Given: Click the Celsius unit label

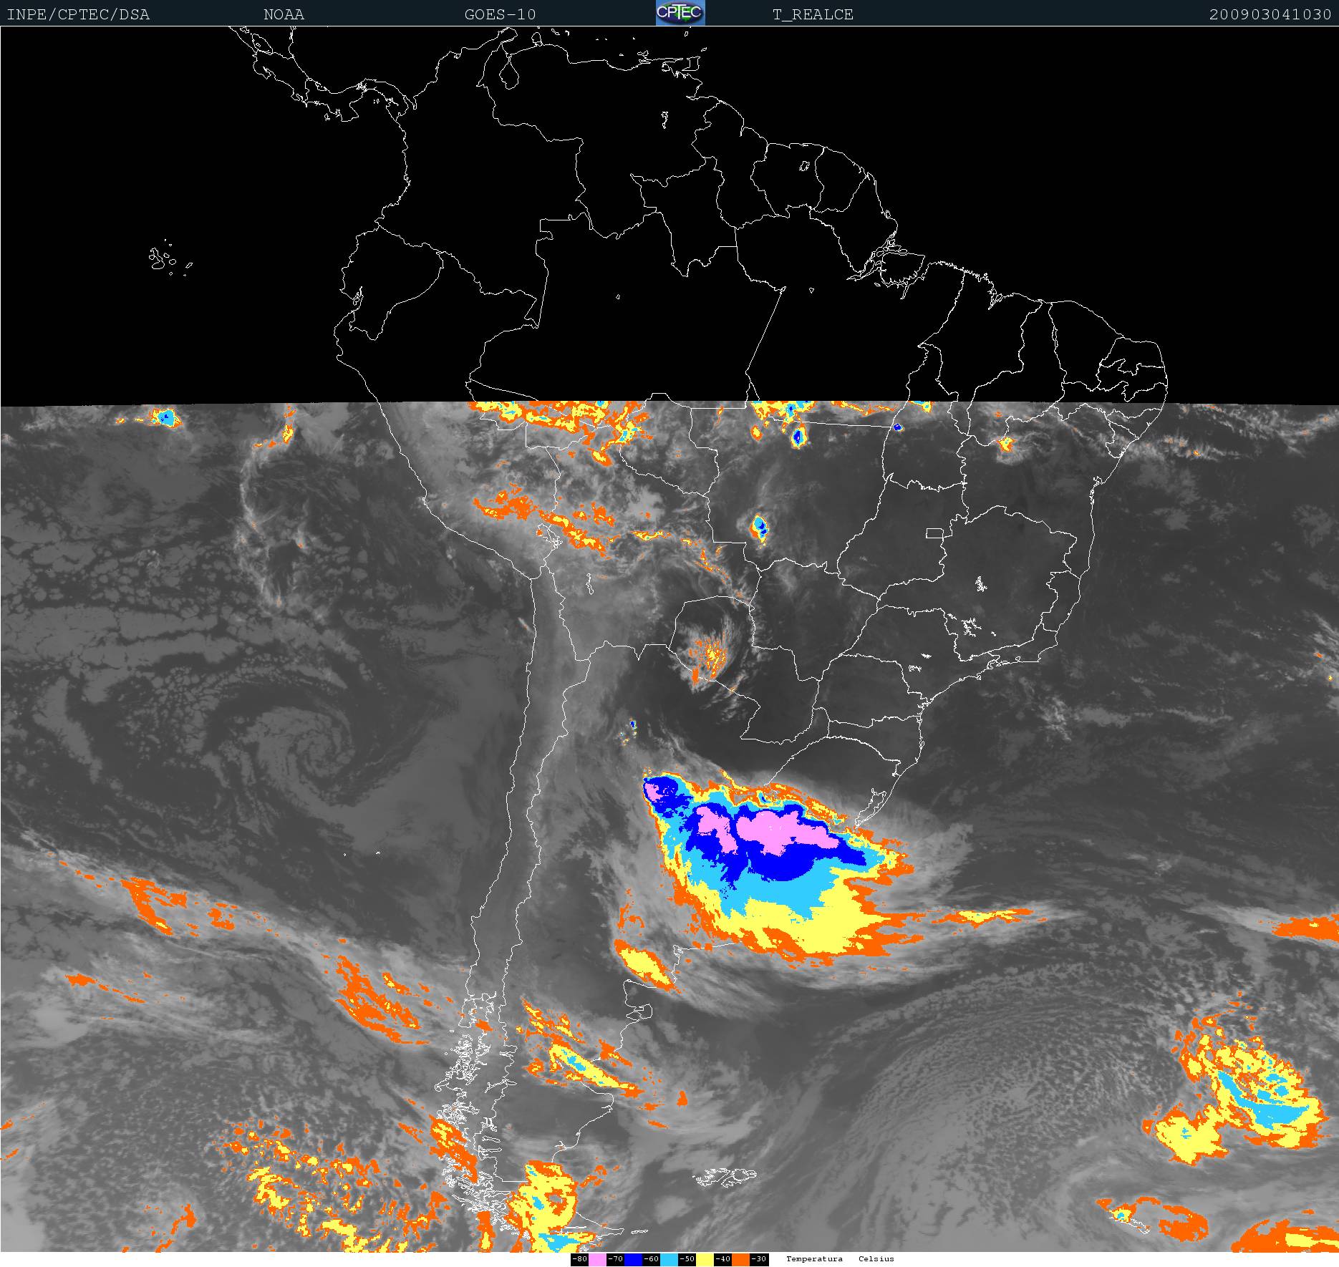Looking at the screenshot, I should point(876,1259).
